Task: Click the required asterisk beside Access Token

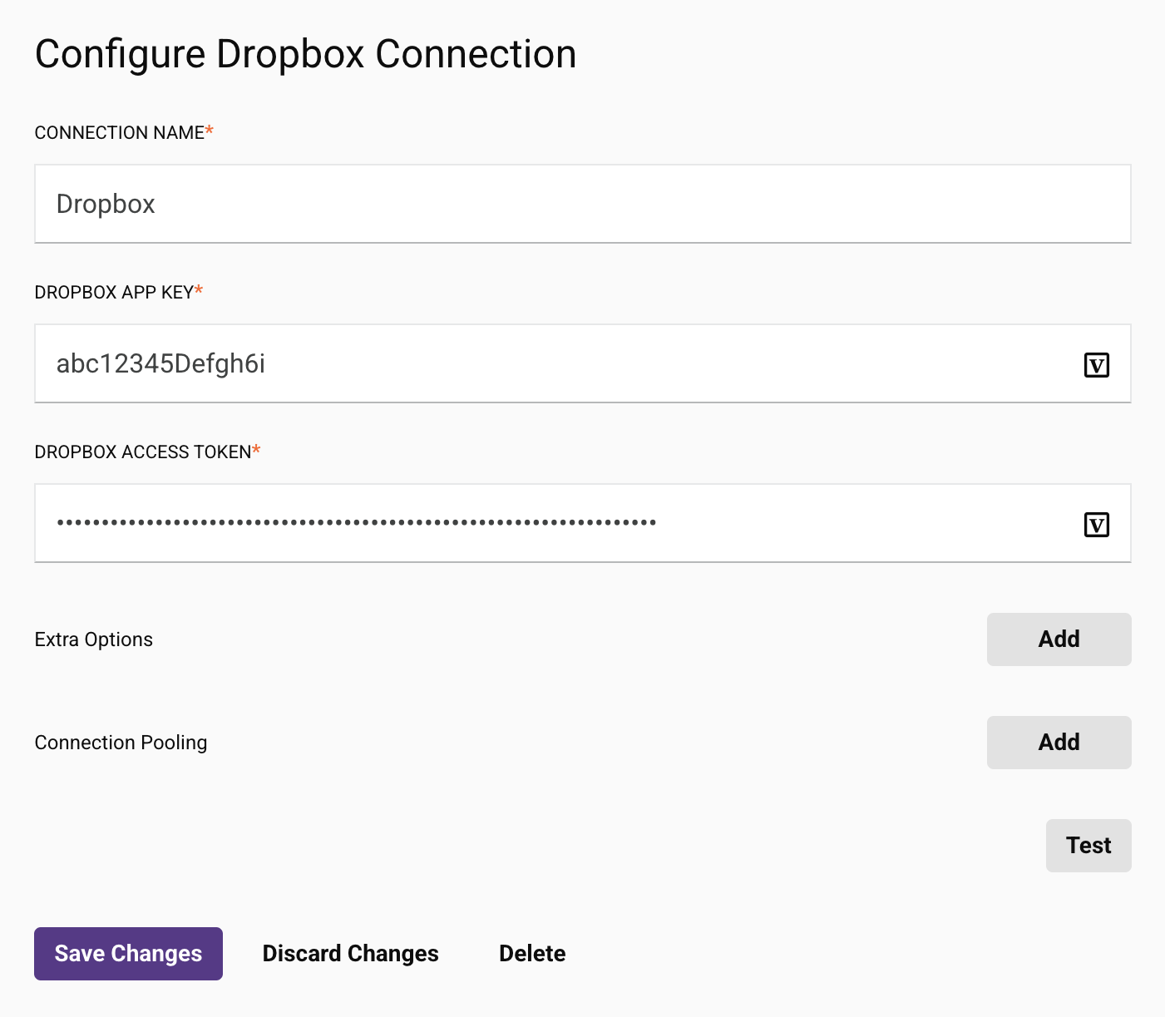Action: (256, 450)
